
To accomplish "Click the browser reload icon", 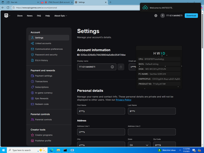I will pyautogui.click(x=8, y=8).
